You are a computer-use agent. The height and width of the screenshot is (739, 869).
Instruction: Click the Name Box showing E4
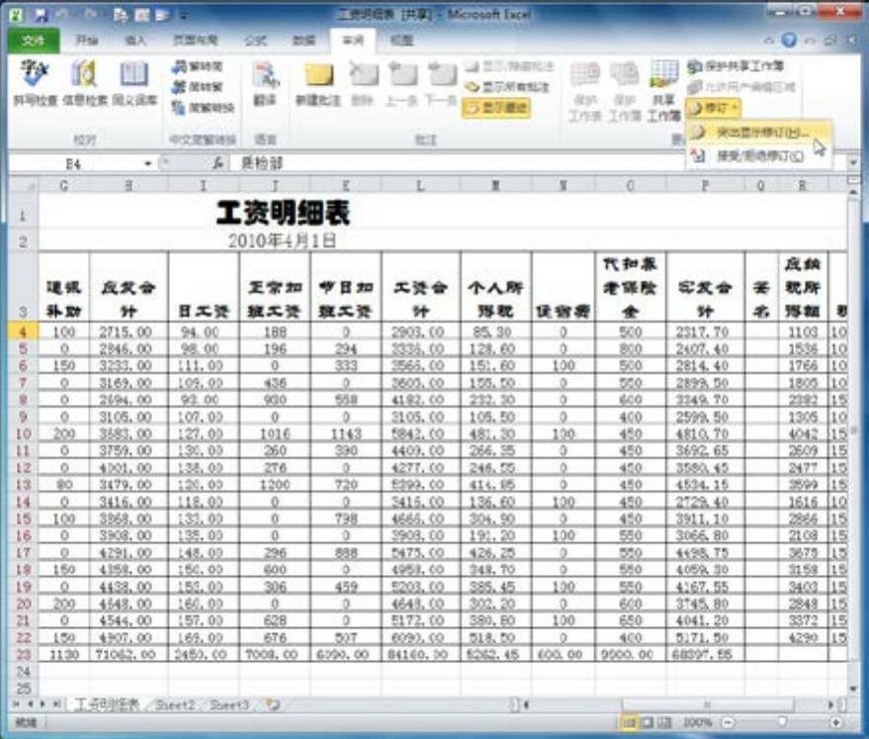point(74,164)
